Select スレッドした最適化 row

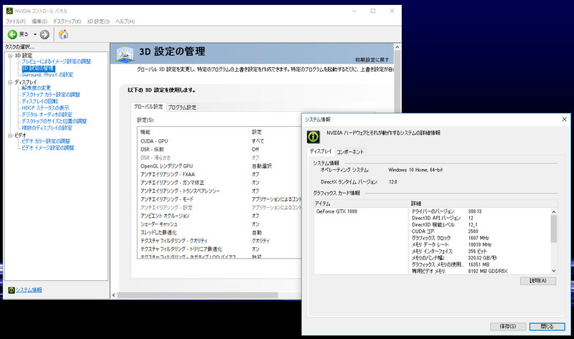coord(220,233)
